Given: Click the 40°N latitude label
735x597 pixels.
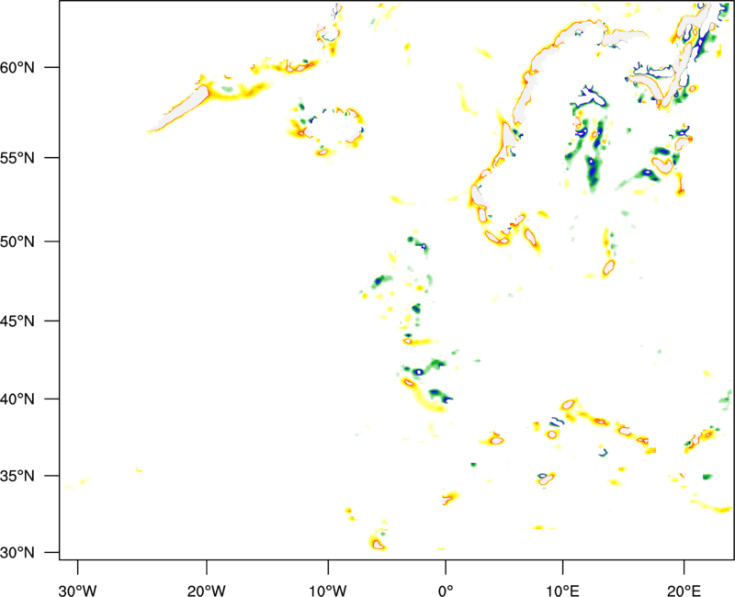Looking at the screenshot, I should coord(17,400).
